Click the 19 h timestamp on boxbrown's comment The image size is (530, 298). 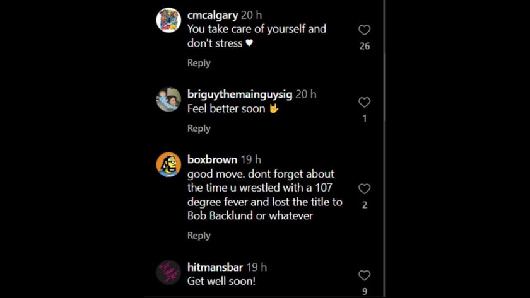click(x=250, y=159)
